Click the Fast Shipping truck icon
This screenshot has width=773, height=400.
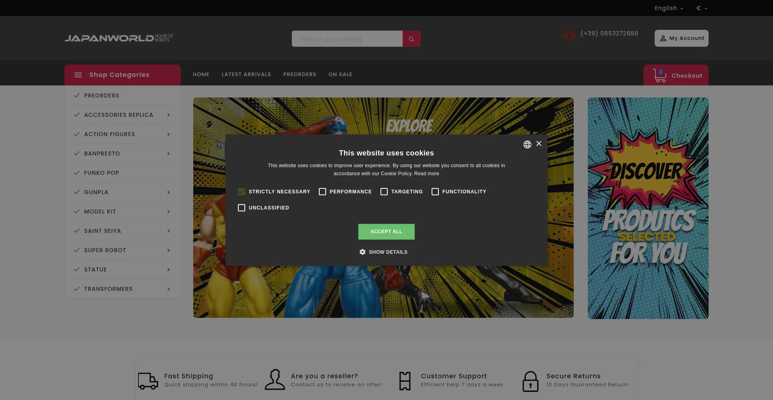click(x=148, y=381)
